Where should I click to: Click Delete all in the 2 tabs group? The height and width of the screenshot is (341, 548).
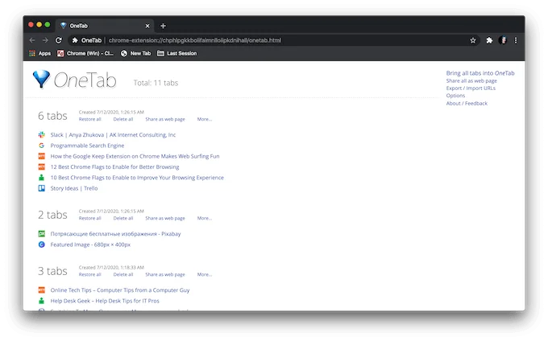coord(123,218)
